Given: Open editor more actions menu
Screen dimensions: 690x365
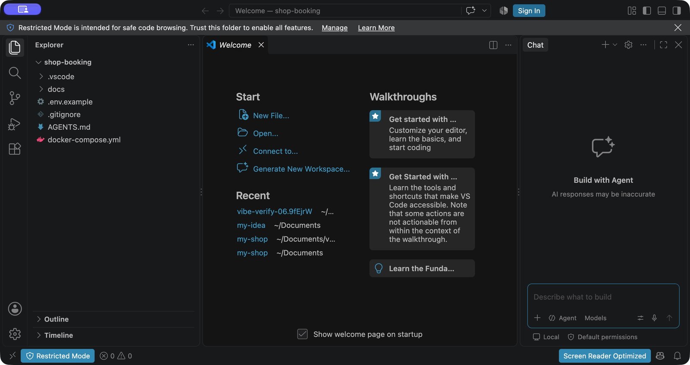Looking at the screenshot, I should [x=508, y=45].
